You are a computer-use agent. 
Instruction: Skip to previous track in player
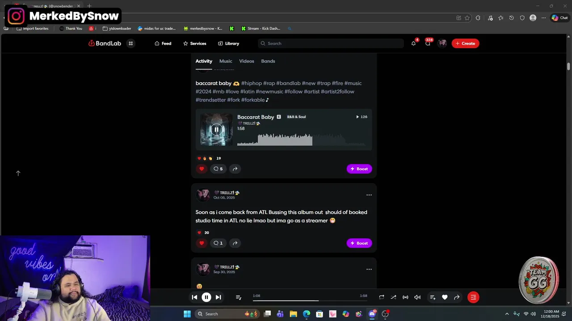coord(194,297)
